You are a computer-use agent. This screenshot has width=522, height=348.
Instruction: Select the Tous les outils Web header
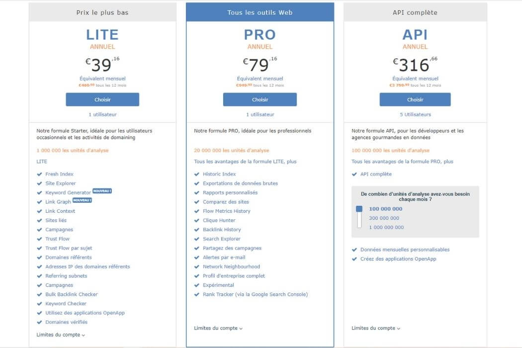click(x=260, y=12)
